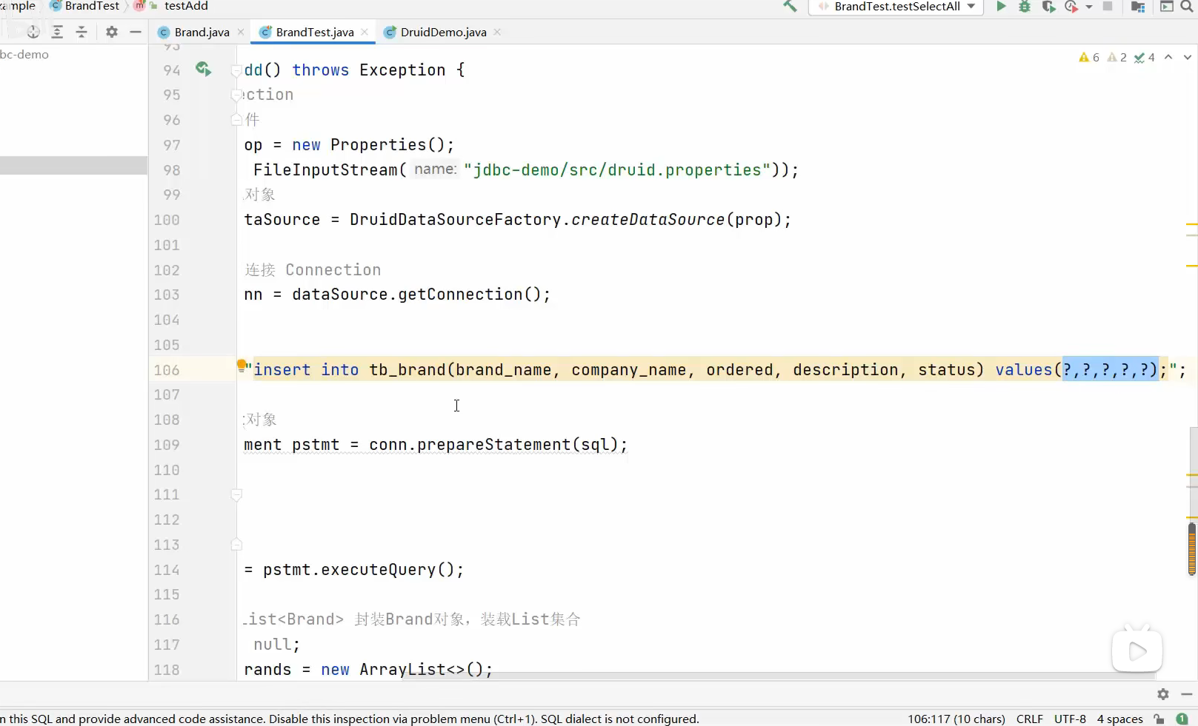1198x726 pixels.
Task: Hide the project panel via minus icon
Action: coord(135,32)
